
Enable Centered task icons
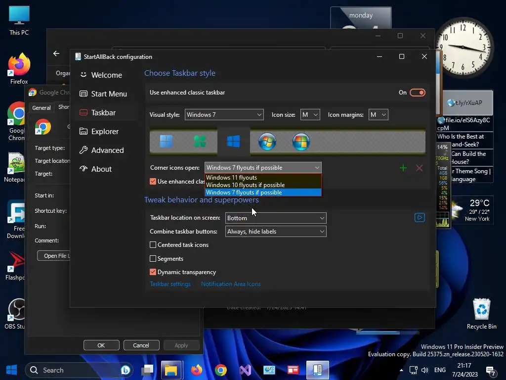click(x=153, y=244)
